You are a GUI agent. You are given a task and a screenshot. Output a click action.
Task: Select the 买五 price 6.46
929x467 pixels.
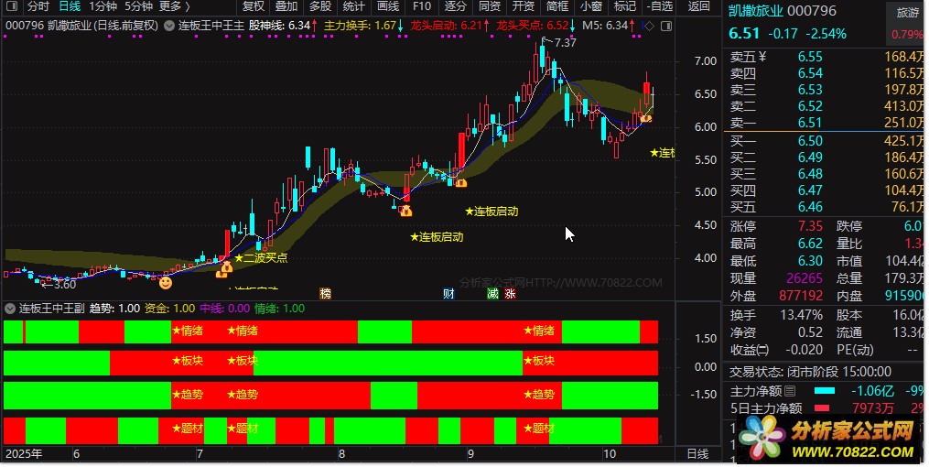[810, 207]
